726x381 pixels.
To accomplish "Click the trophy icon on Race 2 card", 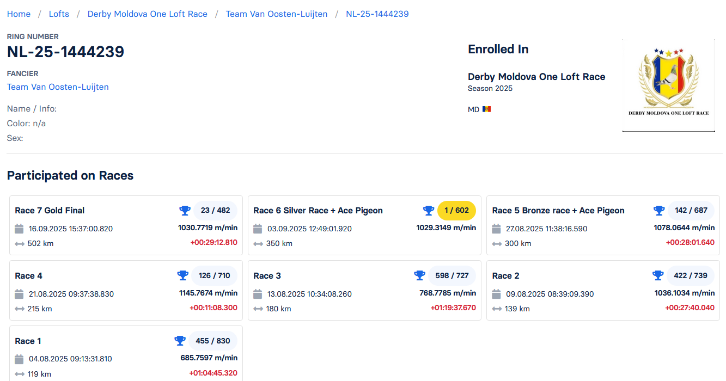I will (658, 275).
